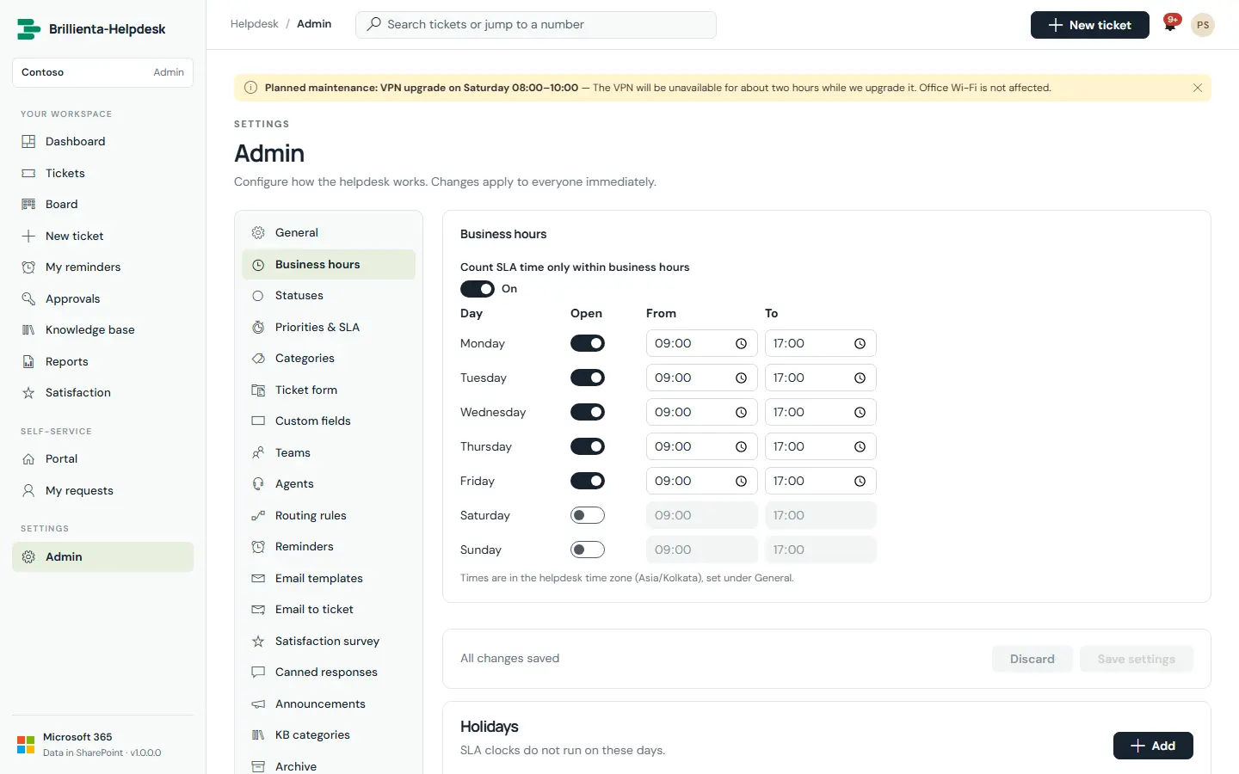The image size is (1239, 774).
Task: Toggle Monday open switch
Action: tap(588, 343)
